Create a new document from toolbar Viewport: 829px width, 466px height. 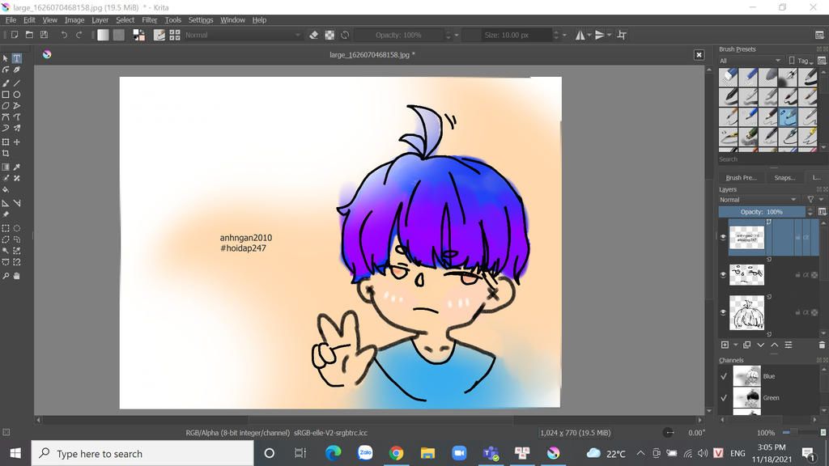tap(15, 35)
